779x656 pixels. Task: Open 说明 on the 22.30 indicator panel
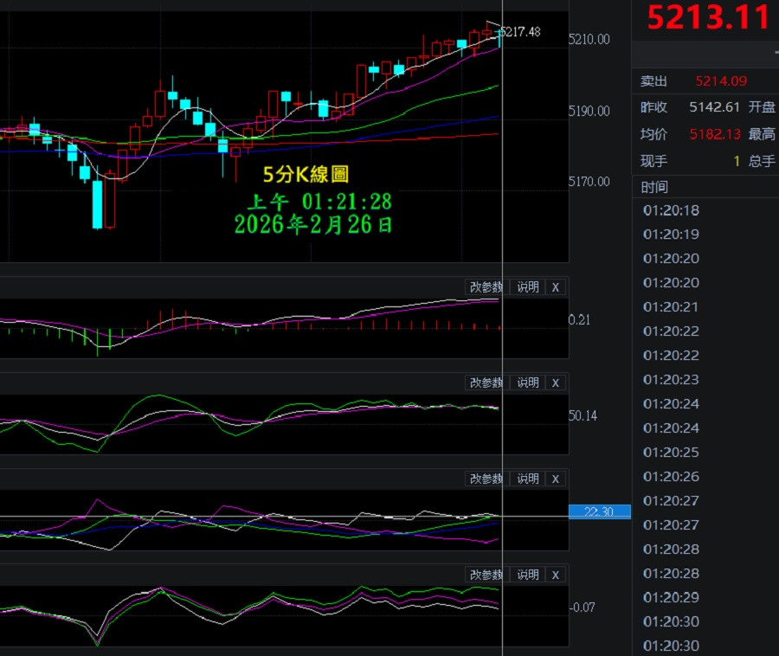tap(527, 479)
